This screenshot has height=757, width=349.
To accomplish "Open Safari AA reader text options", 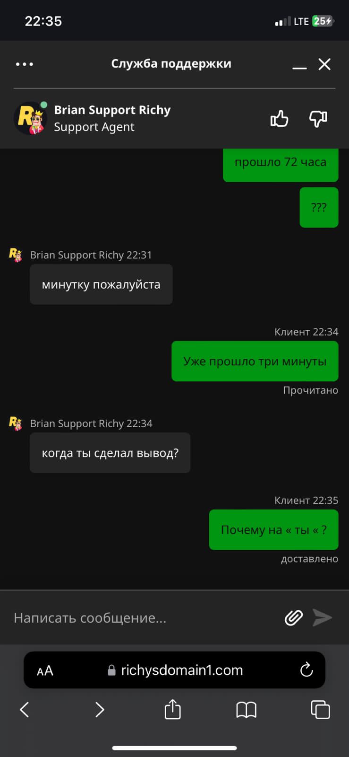I will point(45,670).
